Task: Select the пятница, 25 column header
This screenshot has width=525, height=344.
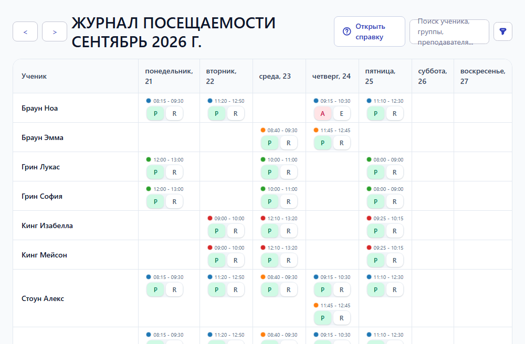Action: 385,76
